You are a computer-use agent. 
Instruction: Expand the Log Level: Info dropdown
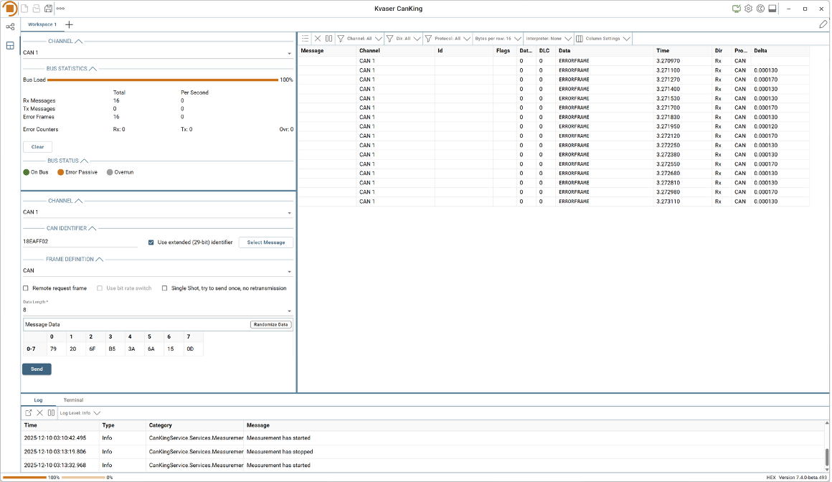pyautogui.click(x=80, y=413)
